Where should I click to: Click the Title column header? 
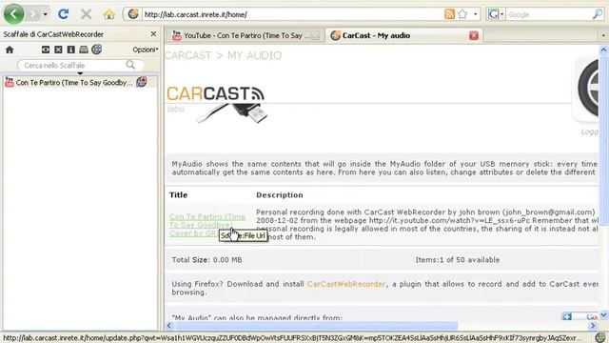178,194
